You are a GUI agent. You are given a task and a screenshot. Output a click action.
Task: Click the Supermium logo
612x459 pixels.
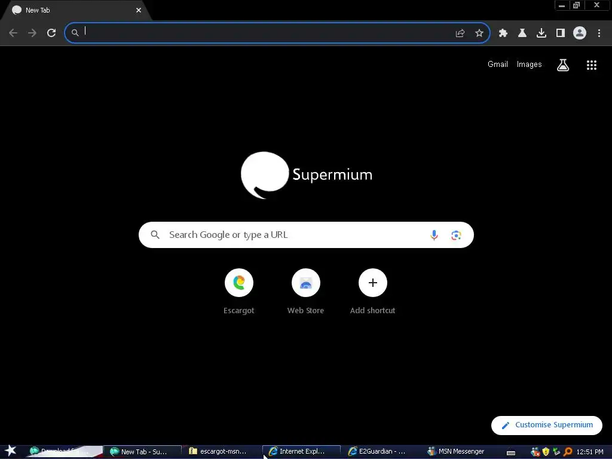(x=307, y=175)
